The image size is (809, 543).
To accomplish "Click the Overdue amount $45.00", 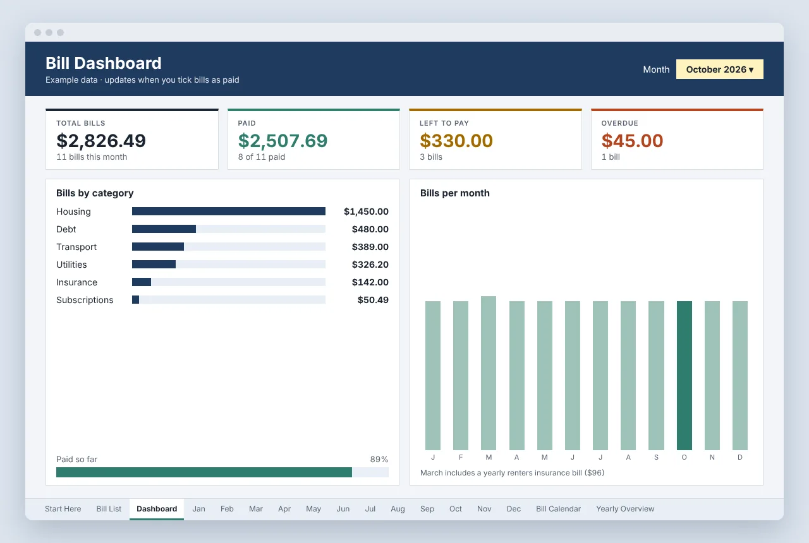I will (x=632, y=140).
